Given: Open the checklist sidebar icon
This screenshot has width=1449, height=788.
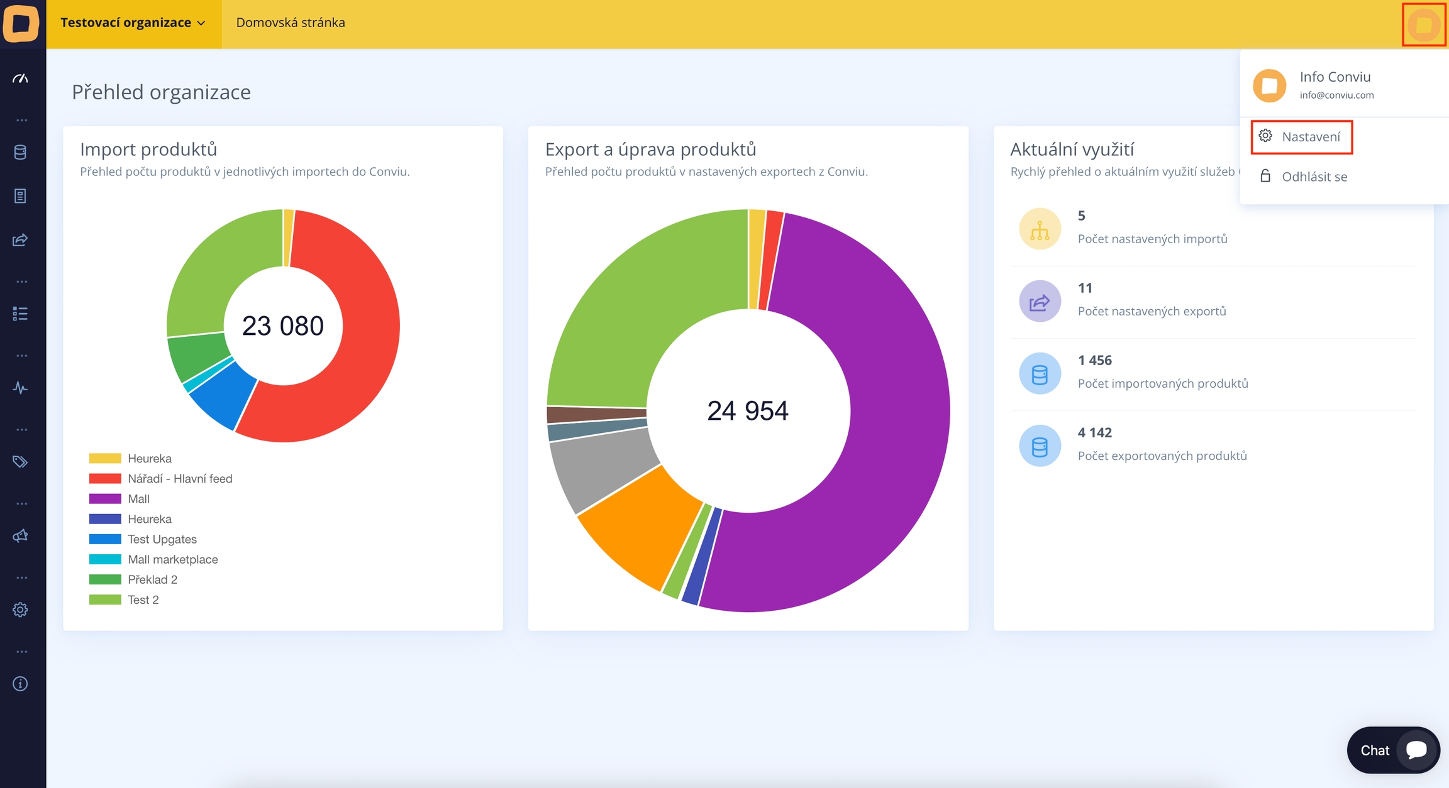Looking at the screenshot, I should point(20,314).
